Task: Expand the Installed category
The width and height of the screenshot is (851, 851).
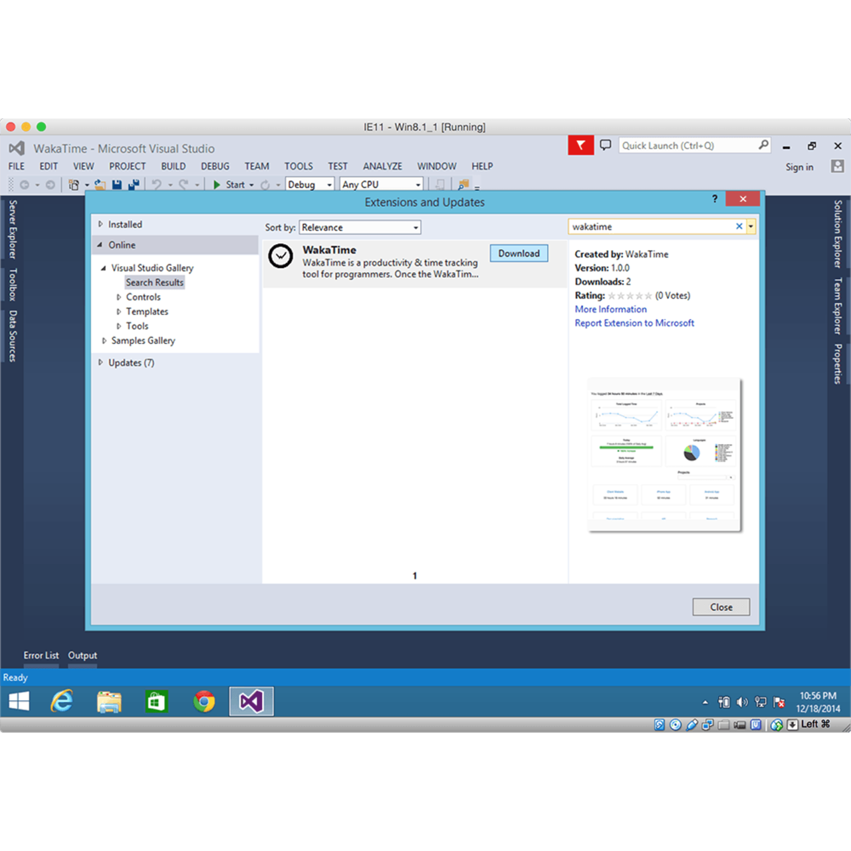Action: (125, 225)
